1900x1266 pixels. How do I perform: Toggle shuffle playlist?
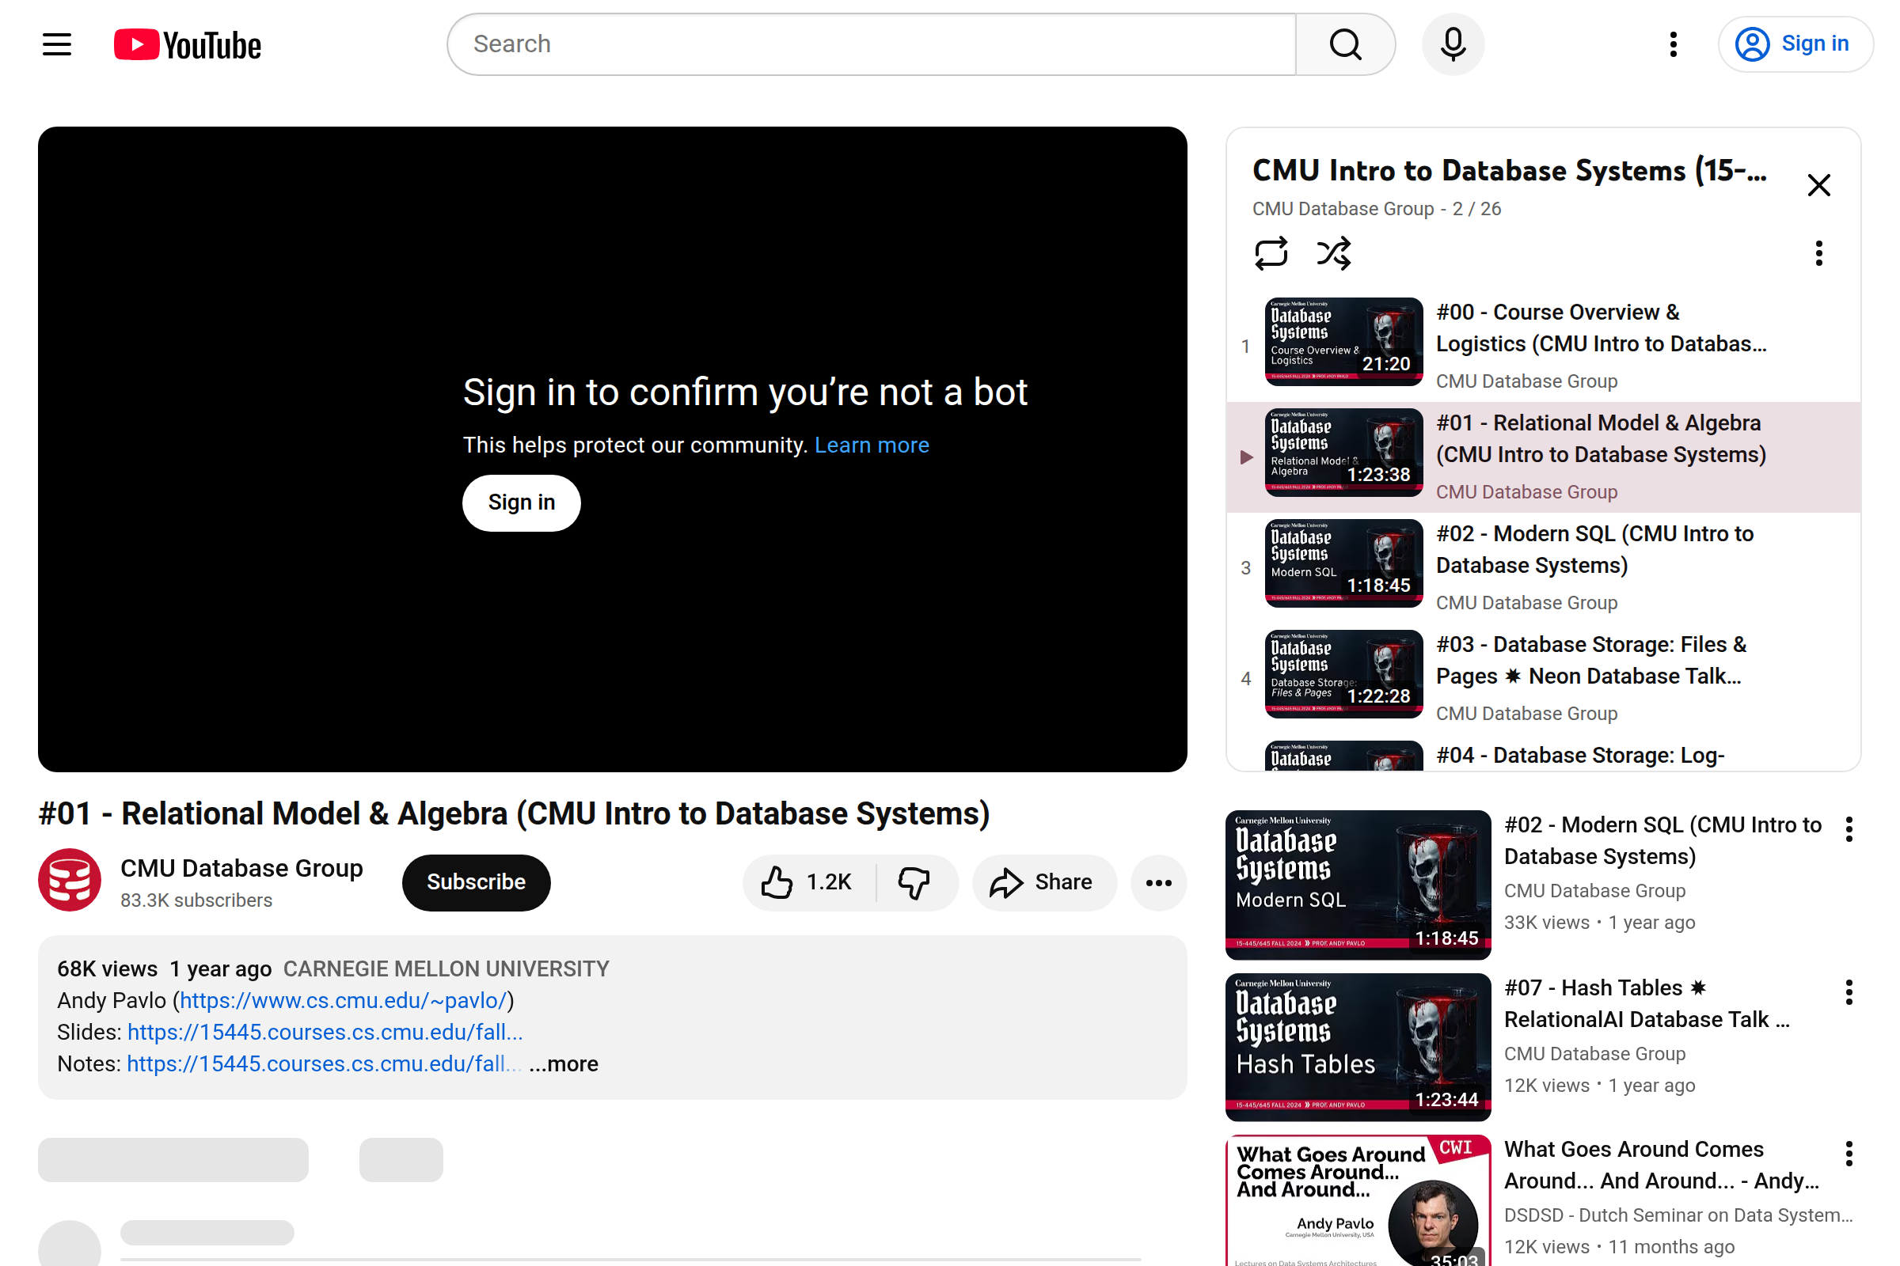tap(1333, 253)
